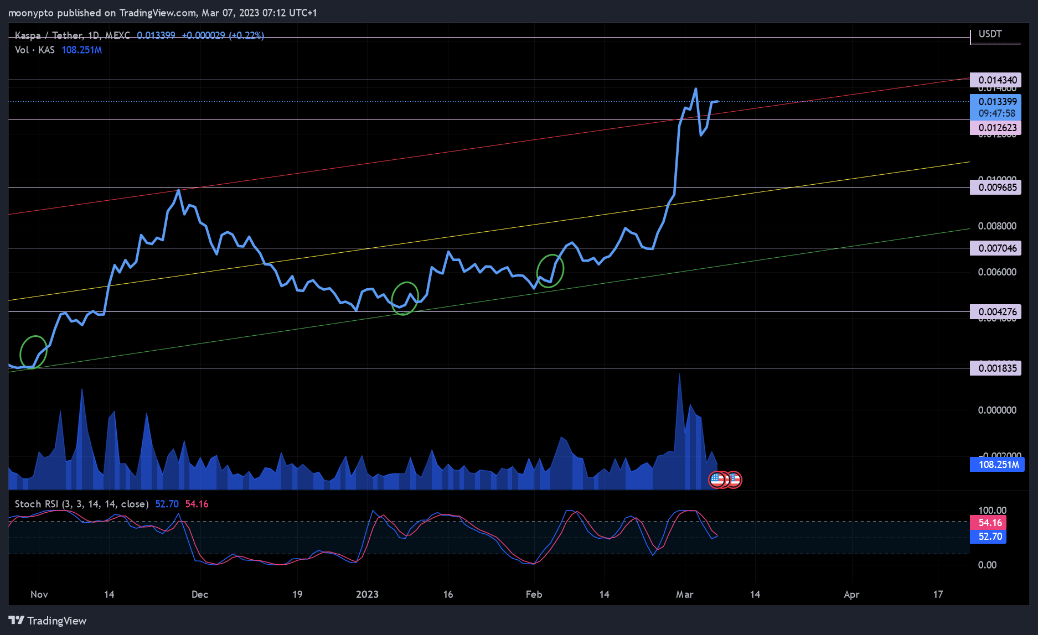Click the 0.009685 price level label
Viewport: 1038px width, 635px height.
995,188
